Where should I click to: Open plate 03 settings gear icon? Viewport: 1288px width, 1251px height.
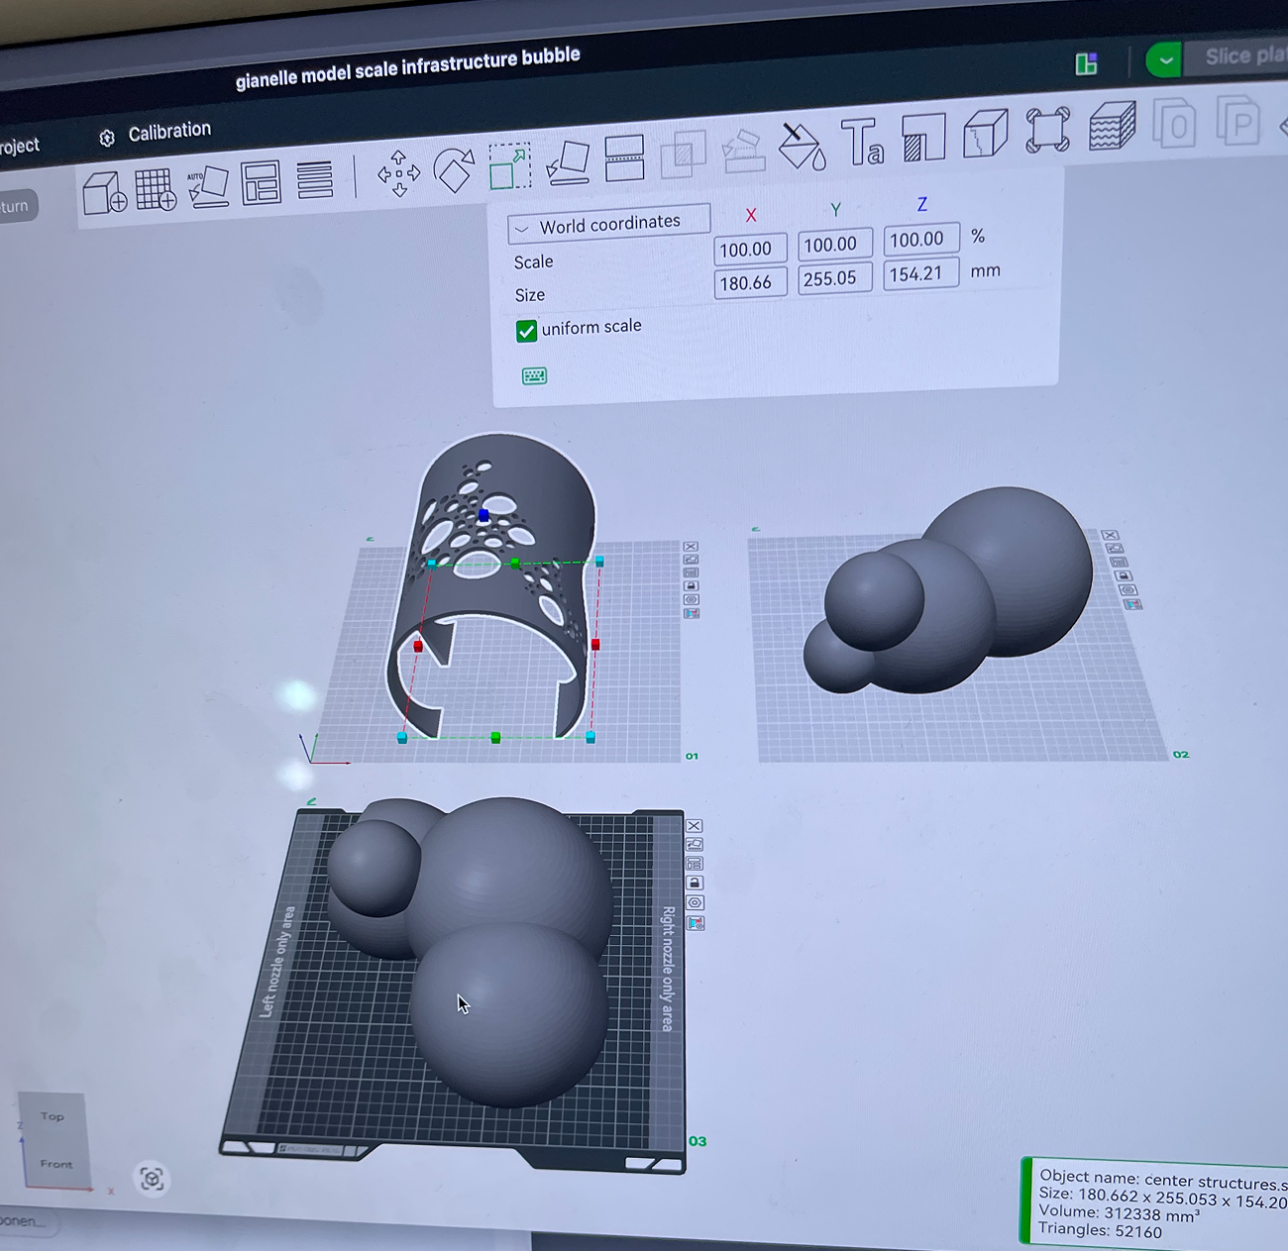click(695, 902)
